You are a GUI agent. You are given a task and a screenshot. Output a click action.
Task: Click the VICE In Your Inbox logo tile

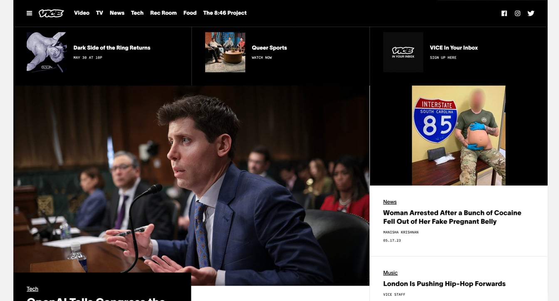click(403, 52)
